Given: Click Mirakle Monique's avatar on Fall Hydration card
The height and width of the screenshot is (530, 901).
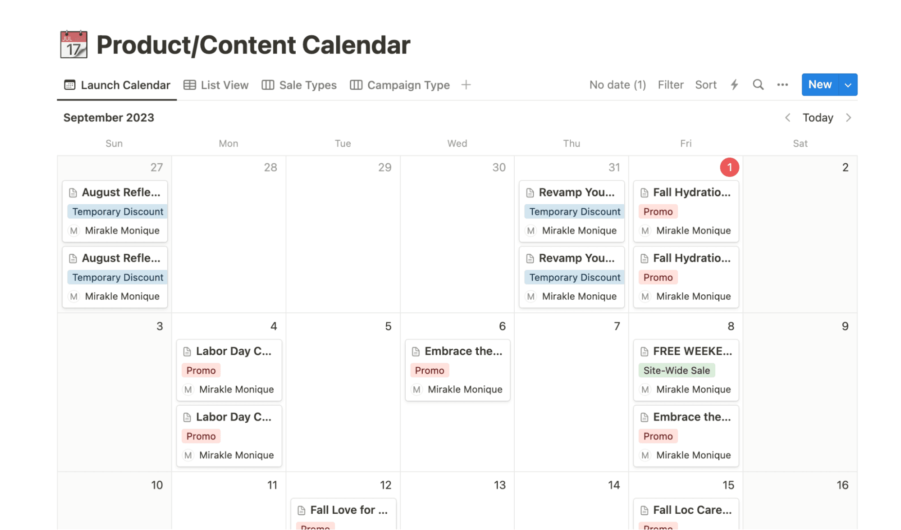Looking at the screenshot, I should click(x=645, y=230).
